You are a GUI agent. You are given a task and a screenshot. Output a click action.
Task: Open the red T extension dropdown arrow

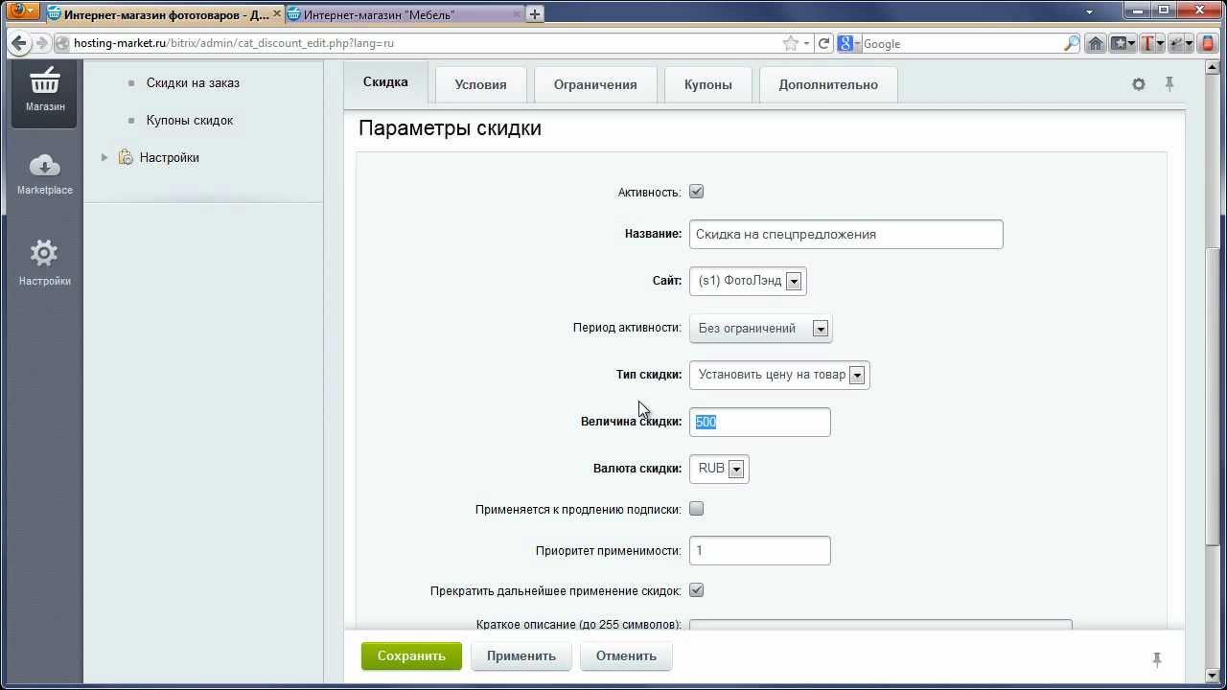1160,43
